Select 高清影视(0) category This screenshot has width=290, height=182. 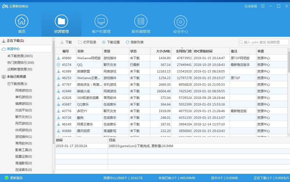coord(24,163)
